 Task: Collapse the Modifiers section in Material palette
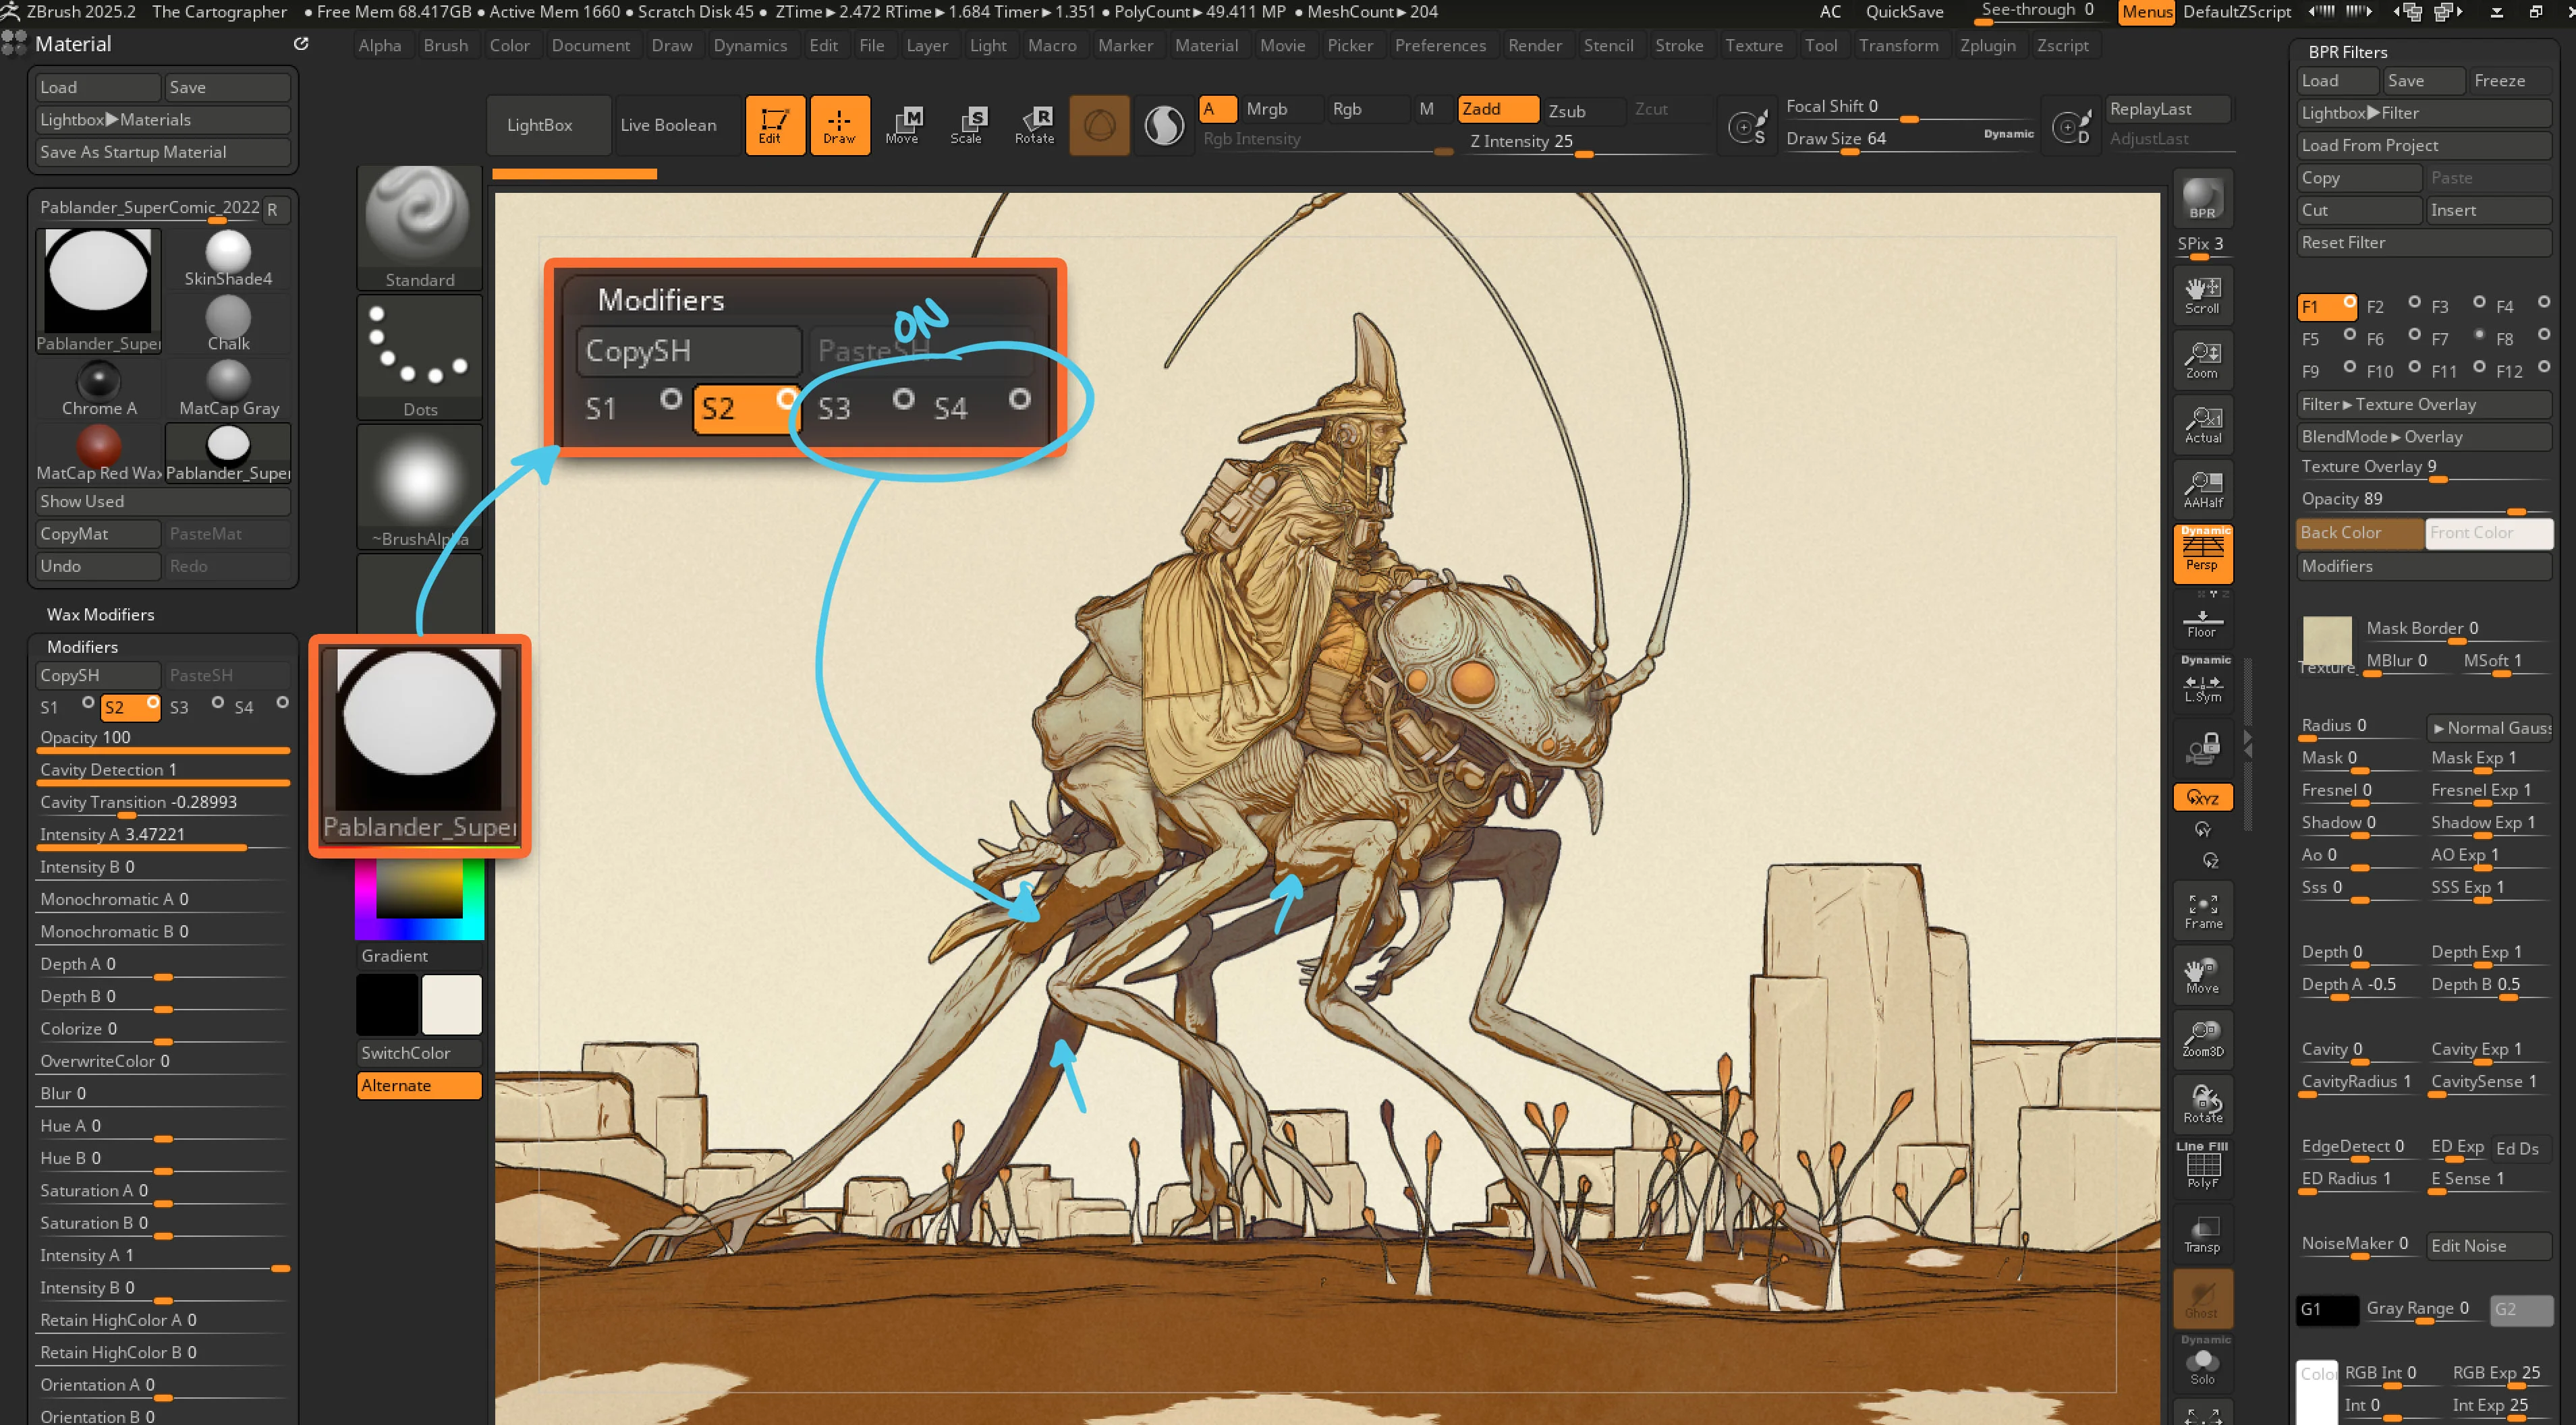click(82, 647)
